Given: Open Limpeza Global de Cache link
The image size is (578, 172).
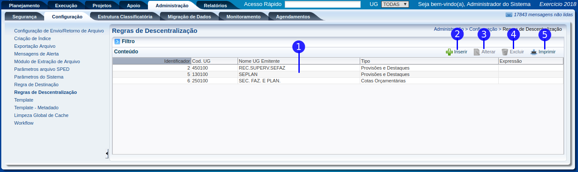Looking at the screenshot, I should click(41, 115).
